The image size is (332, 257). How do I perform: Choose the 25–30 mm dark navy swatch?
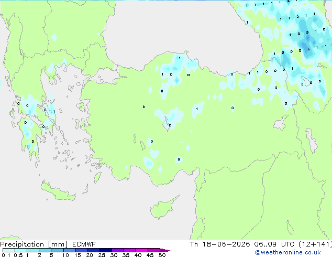click(106, 250)
